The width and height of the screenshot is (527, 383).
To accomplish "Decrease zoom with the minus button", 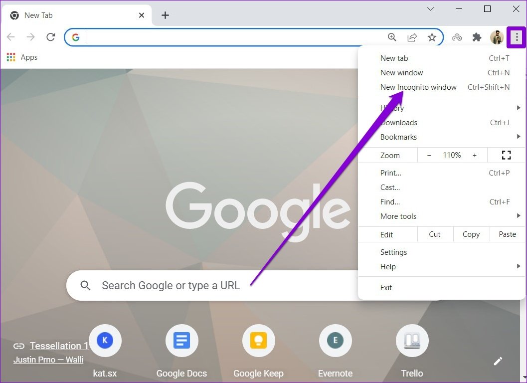I will tap(429, 155).
